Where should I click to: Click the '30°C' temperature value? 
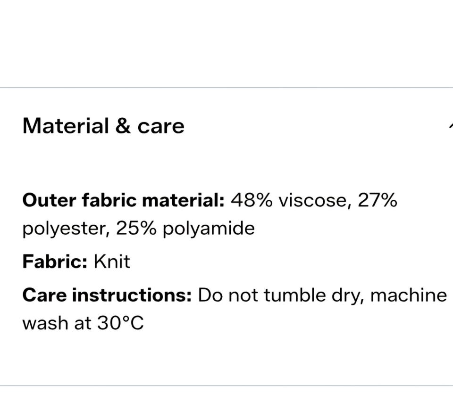click(120, 323)
